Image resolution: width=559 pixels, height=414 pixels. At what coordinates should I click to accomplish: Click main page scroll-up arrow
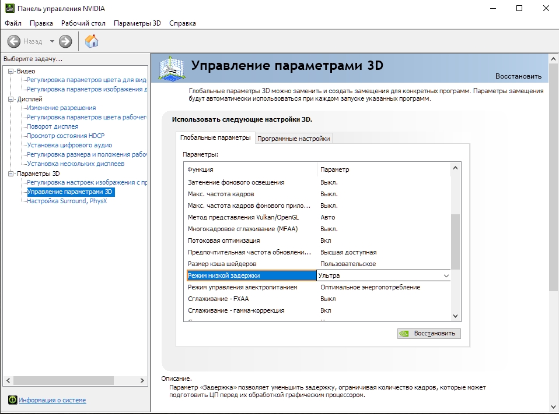click(x=554, y=59)
